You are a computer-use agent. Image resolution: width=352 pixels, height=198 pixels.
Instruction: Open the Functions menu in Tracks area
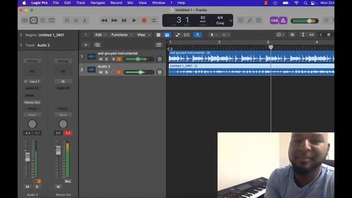click(122, 35)
